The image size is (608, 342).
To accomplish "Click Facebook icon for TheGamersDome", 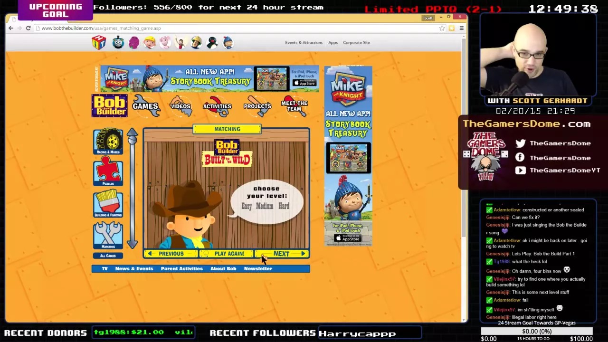I will coord(520,157).
